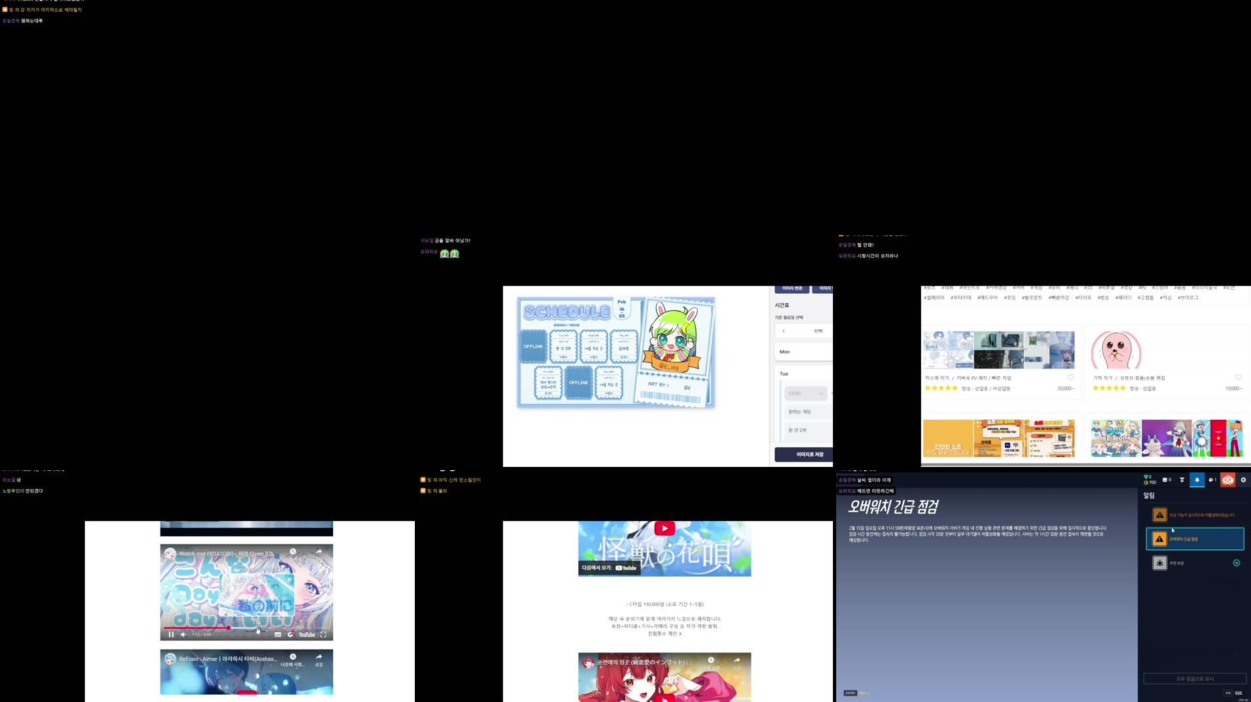This screenshot has height=702, width=1251.
Task: Enter fullscreen on the YOASOBI cover video
Action: point(324,635)
